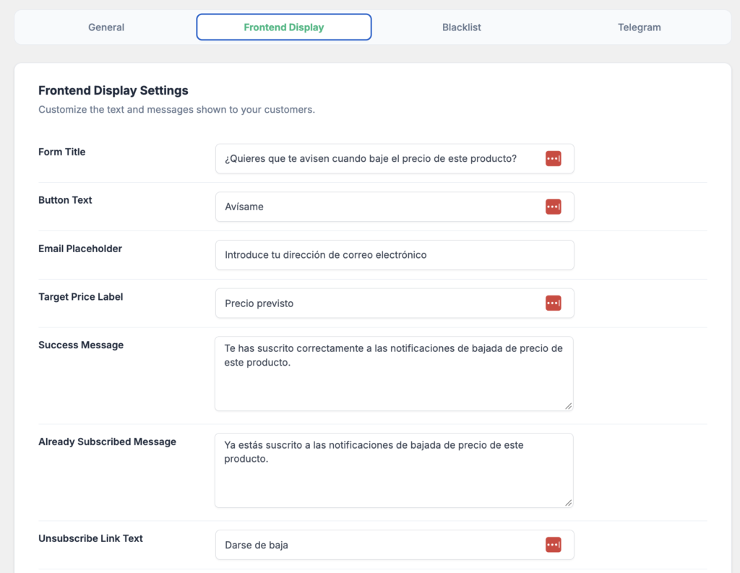
Task: Click inside the Already Subscribed Message textarea
Action: pyautogui.click(x=394, y=470)
